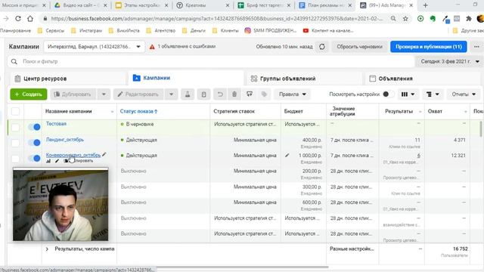Screen dimensions: 484x272
Task: Open the Отчеты reports dropdown
Action: (x=464, y=94)
